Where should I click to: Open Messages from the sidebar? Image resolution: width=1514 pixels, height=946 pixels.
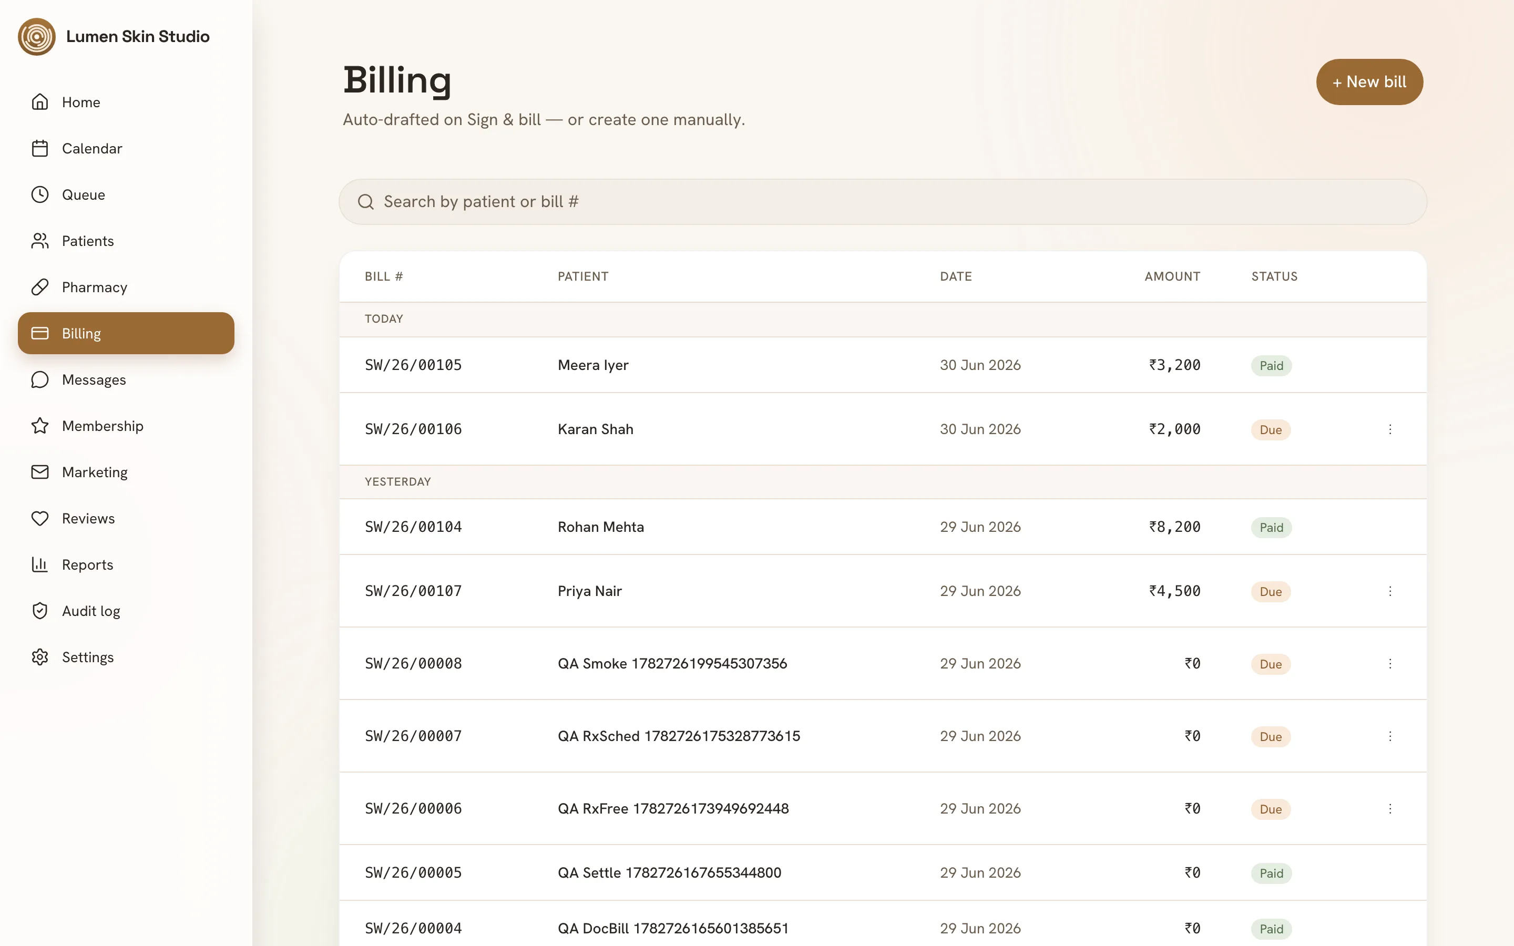point(126,380)
